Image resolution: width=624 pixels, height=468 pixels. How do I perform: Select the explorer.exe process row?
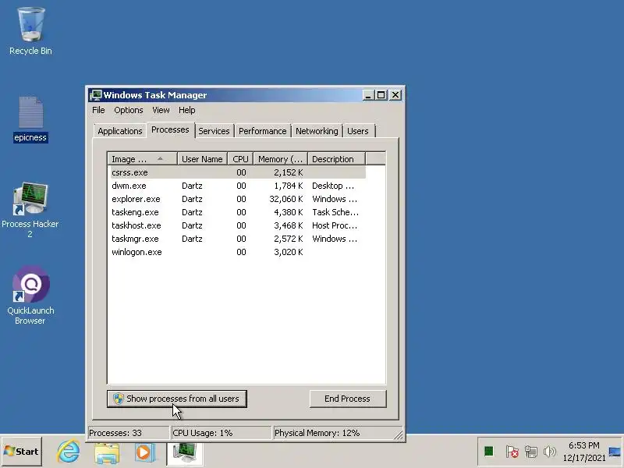(238, 199)
